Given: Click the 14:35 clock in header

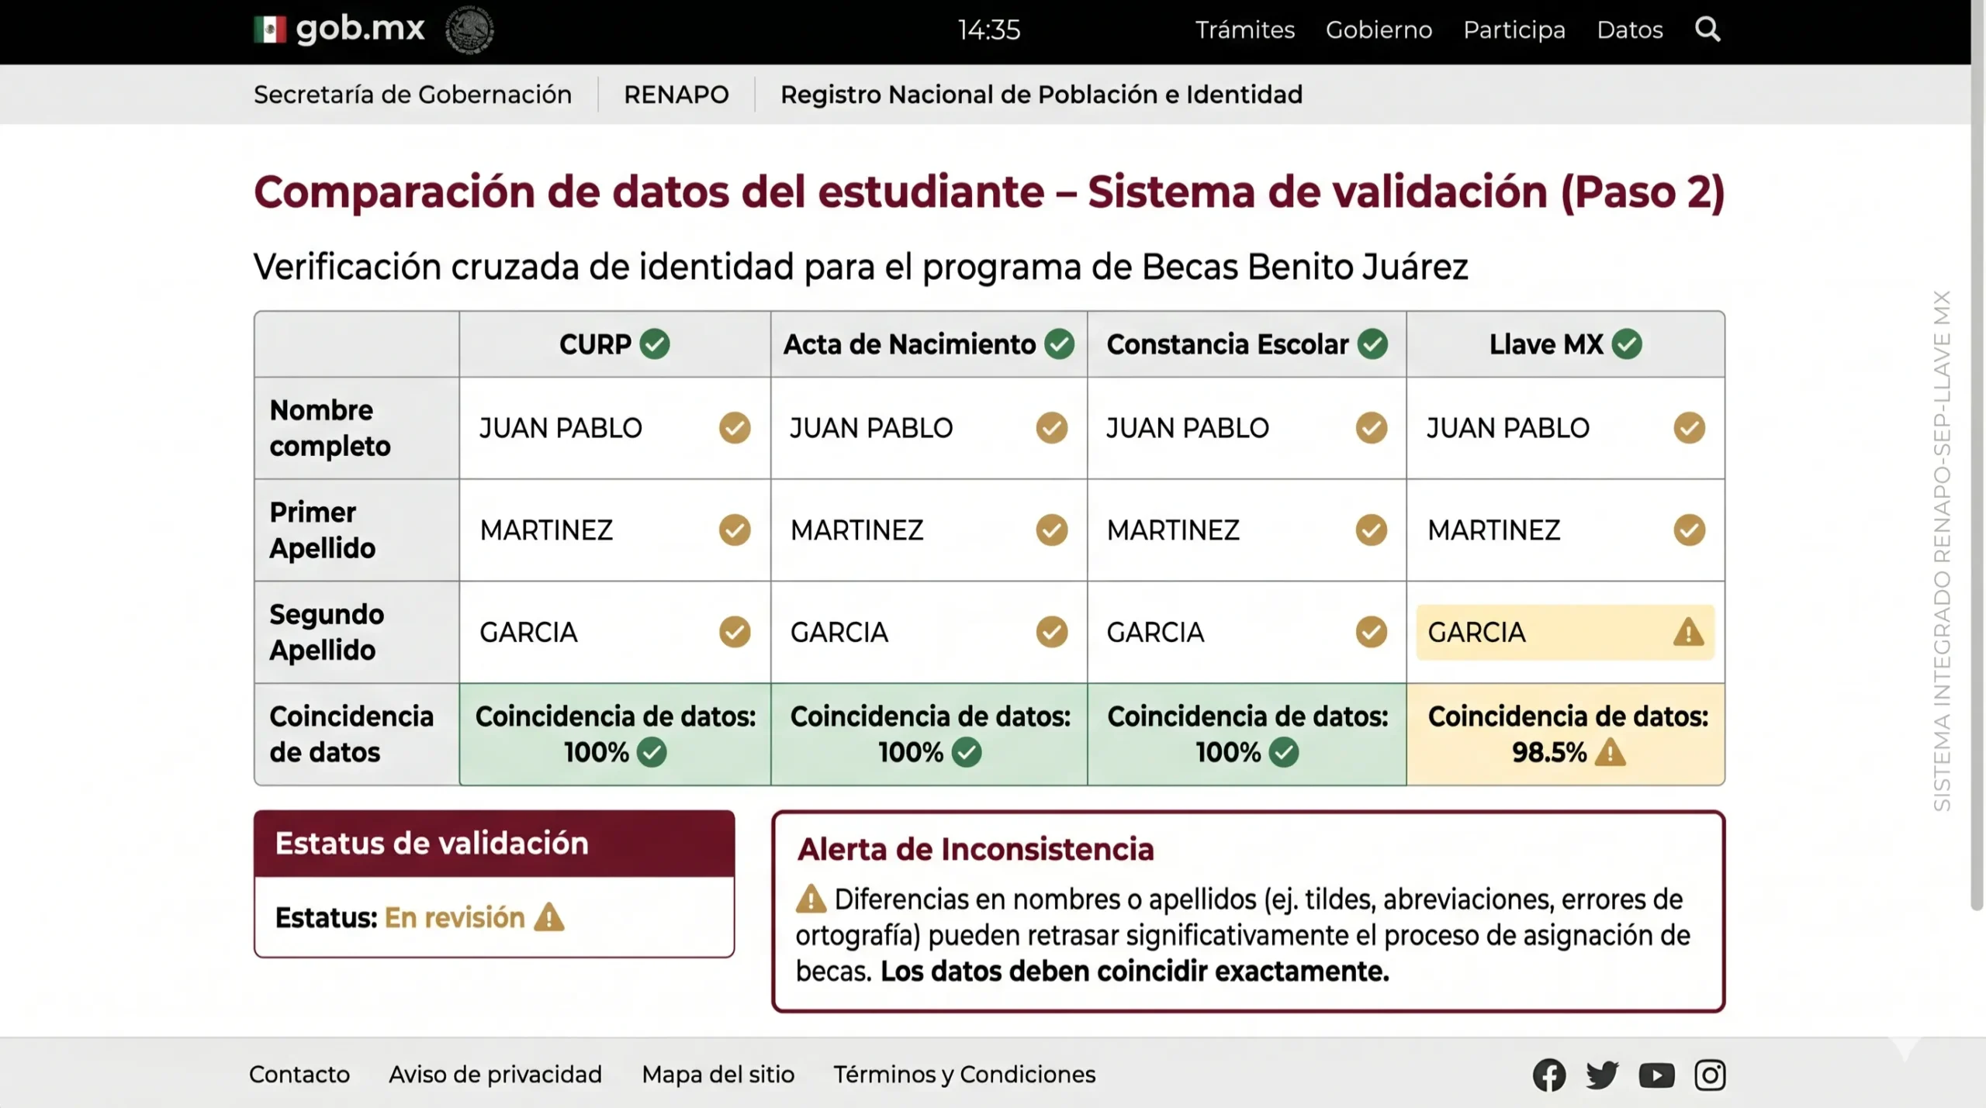Looking at the screenshot, I should click(989, 29).
